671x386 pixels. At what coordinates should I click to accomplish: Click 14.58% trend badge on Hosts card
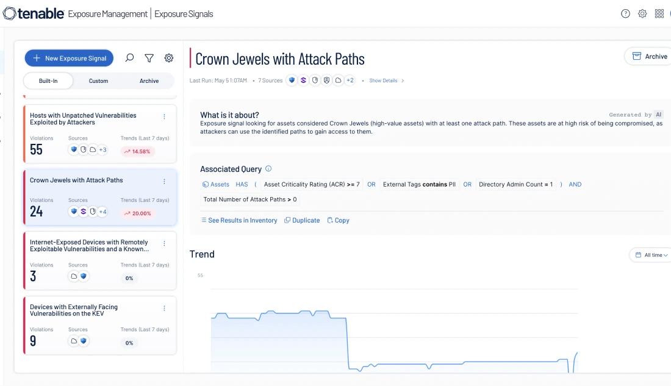tap(137, 151)
